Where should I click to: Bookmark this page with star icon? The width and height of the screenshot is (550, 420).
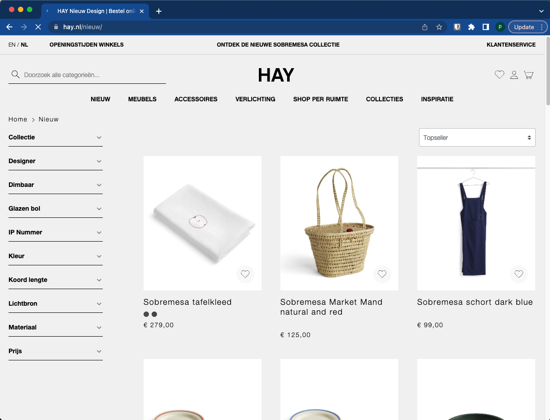tap(439, 27)
